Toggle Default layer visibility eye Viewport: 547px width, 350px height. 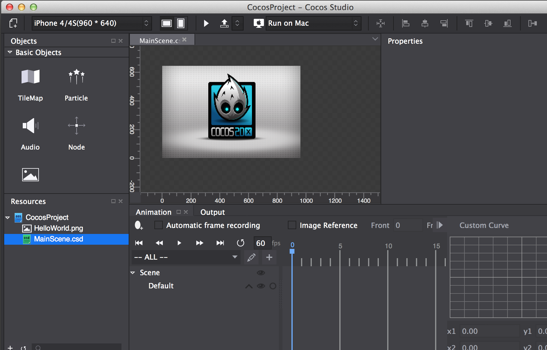pos(261,286)
